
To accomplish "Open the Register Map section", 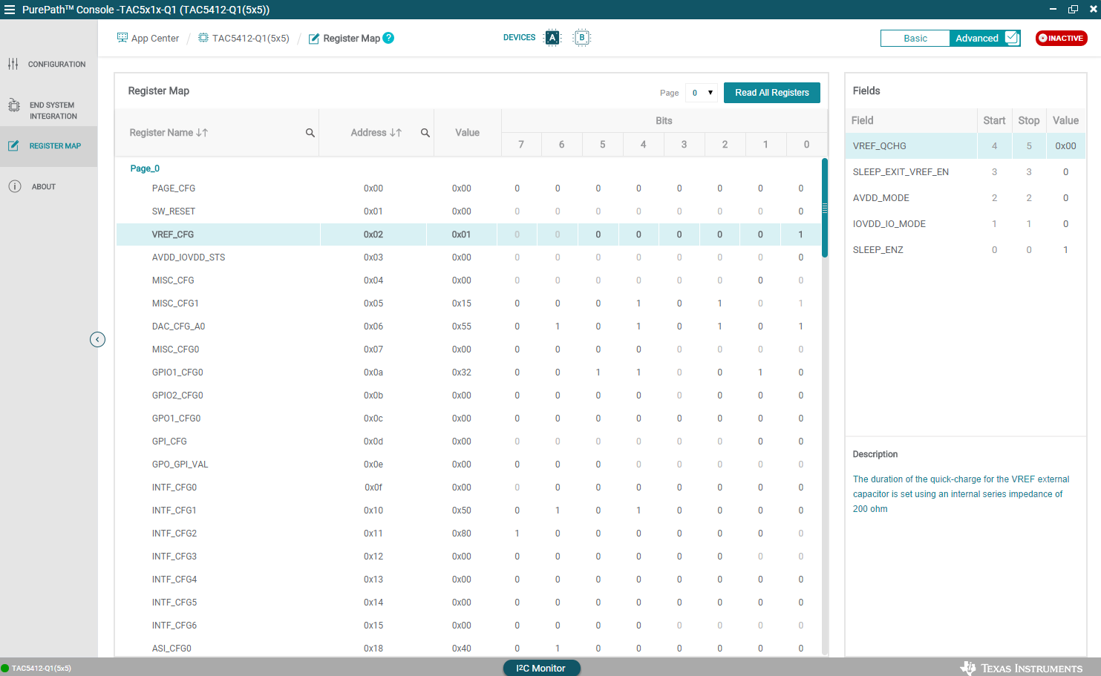I will [48, 146].
